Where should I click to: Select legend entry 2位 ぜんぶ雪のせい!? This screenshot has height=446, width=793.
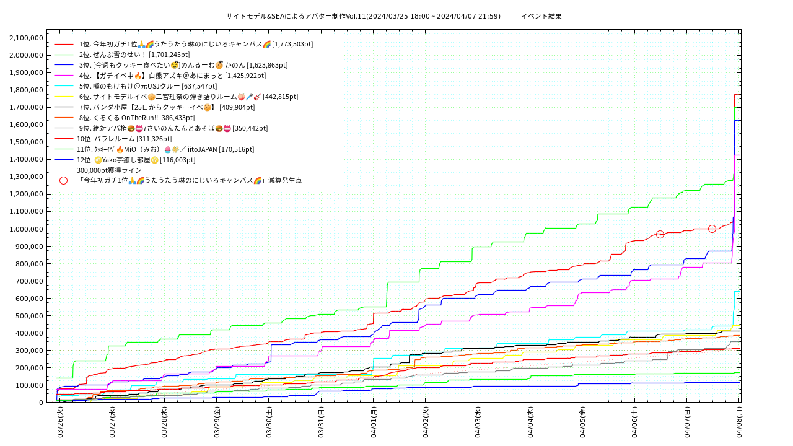pyautogui.click(x=134, y=55)
